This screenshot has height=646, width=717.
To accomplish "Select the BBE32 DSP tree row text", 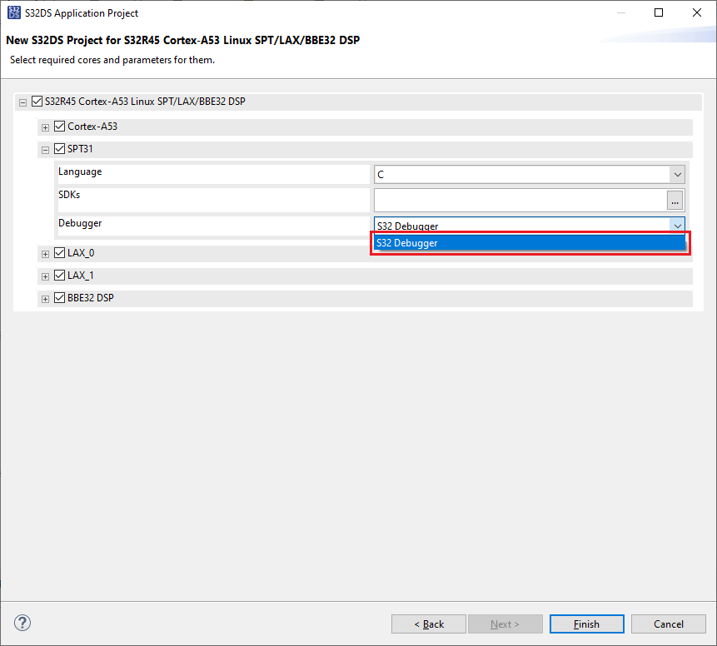I will tap(91, 298).
